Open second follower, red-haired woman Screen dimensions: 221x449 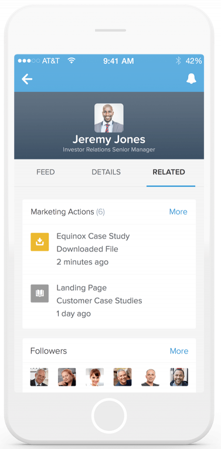67,377
